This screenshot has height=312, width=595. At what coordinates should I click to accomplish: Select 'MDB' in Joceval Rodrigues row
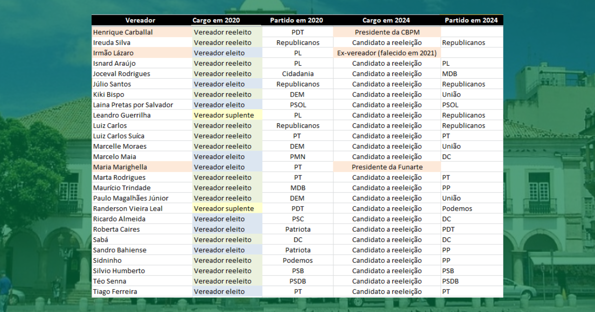click(472, 74)
